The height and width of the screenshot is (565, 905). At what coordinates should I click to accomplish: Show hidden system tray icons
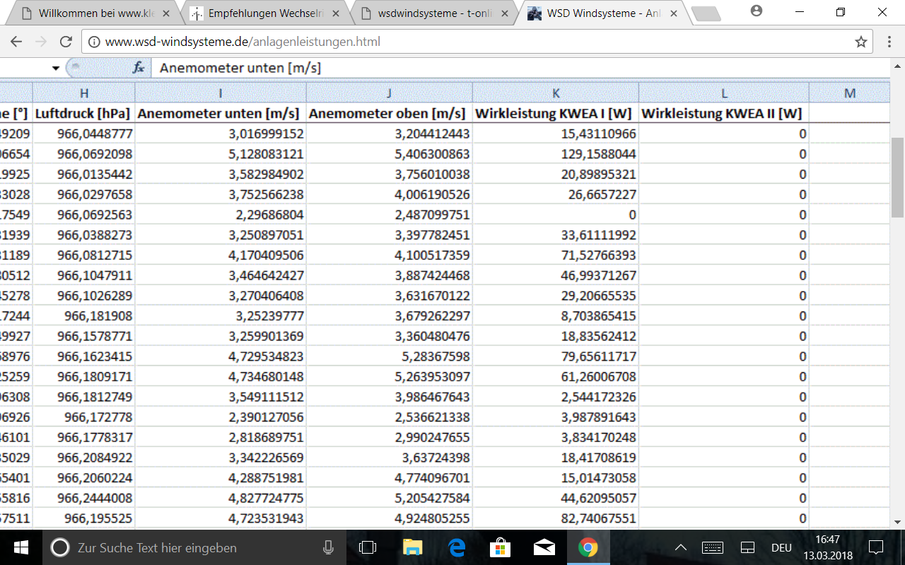point(680,547)
